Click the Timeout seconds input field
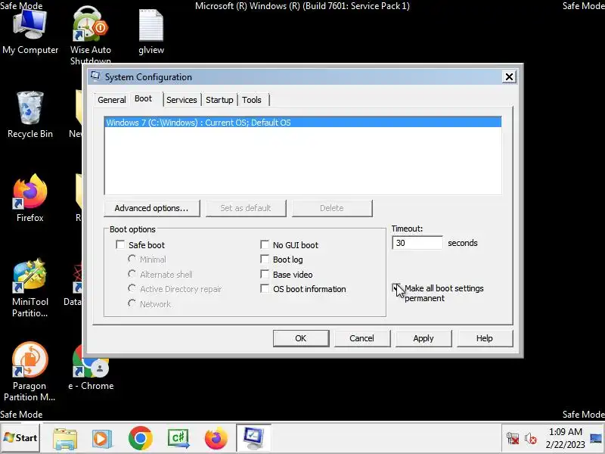The width and height of the screenshot is (605, 454). [417, 243]
